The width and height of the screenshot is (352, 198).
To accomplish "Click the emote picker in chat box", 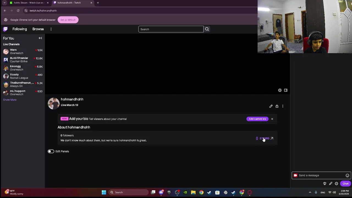I will click(x=347, y=175).
